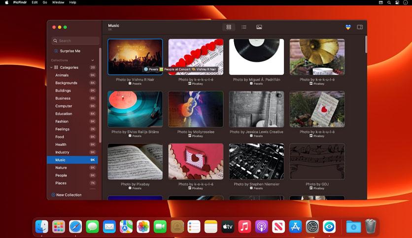Open the music notes banner by GDJ
This screenshot has height=238, width=412.
click(317, 161)
